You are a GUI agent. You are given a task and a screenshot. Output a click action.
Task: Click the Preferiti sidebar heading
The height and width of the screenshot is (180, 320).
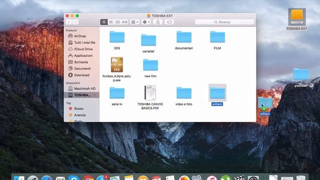click(x=71, y=30)
